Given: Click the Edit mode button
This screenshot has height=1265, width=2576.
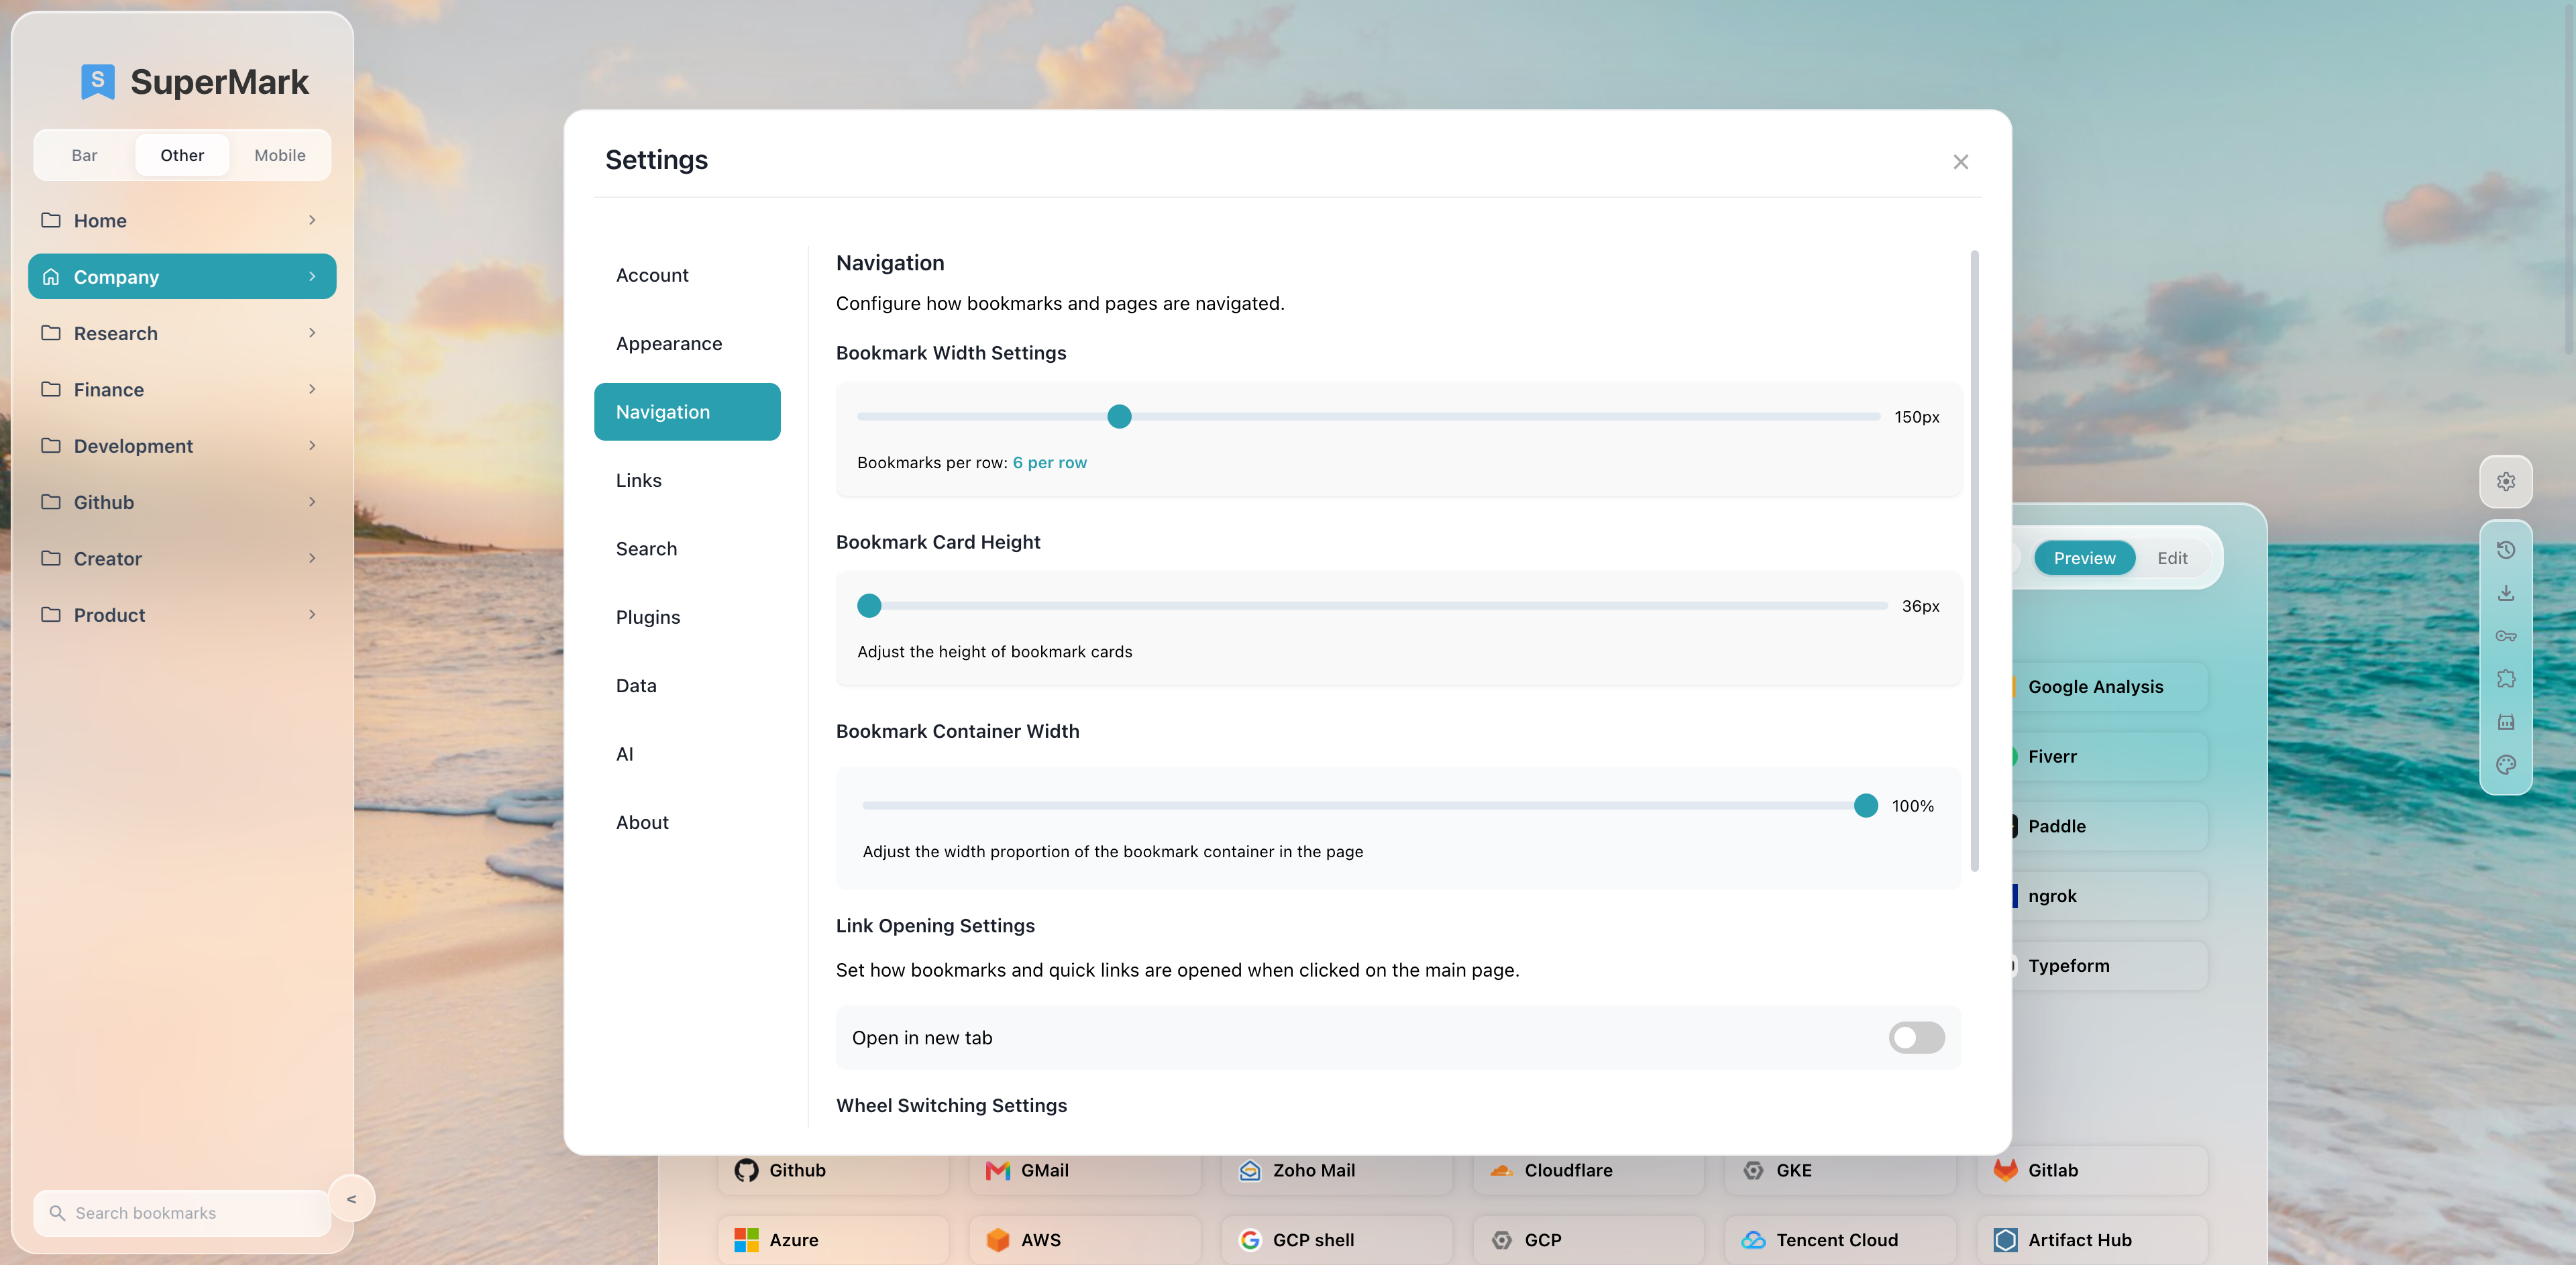Looking at the screenshot, I should pos(2172,558).
